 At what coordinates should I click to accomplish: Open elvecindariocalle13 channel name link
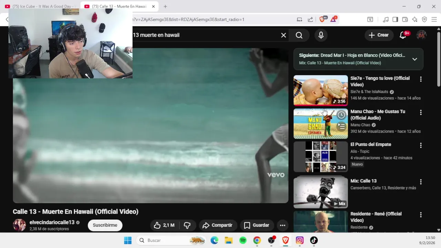(x=52, y=223)
